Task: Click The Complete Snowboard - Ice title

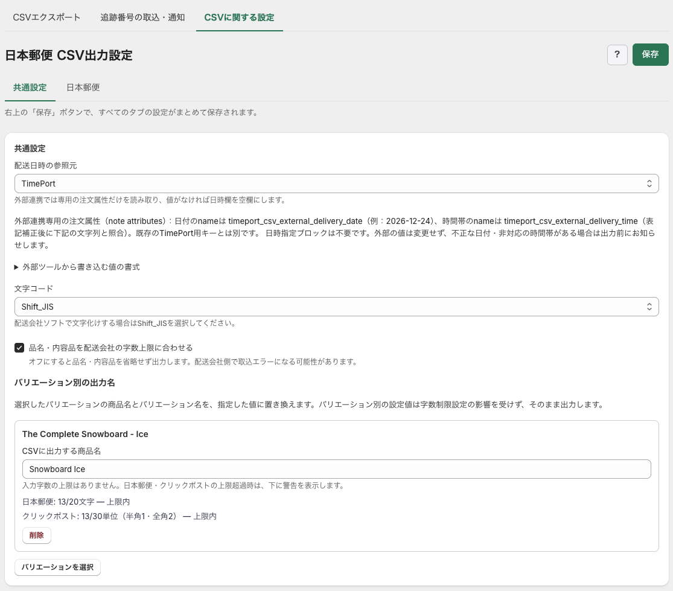Action: coord(85,434)
